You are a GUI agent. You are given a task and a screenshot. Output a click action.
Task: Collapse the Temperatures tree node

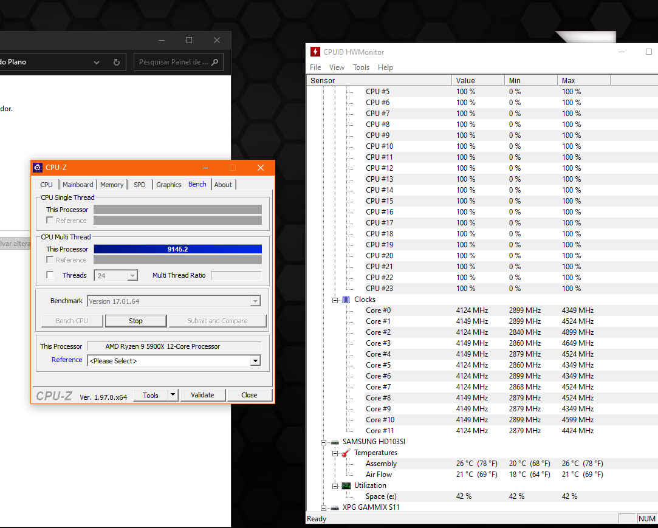(x=335, y=453)
